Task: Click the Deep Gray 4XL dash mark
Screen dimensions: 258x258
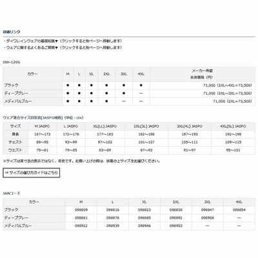Action: tap(141, 94)
